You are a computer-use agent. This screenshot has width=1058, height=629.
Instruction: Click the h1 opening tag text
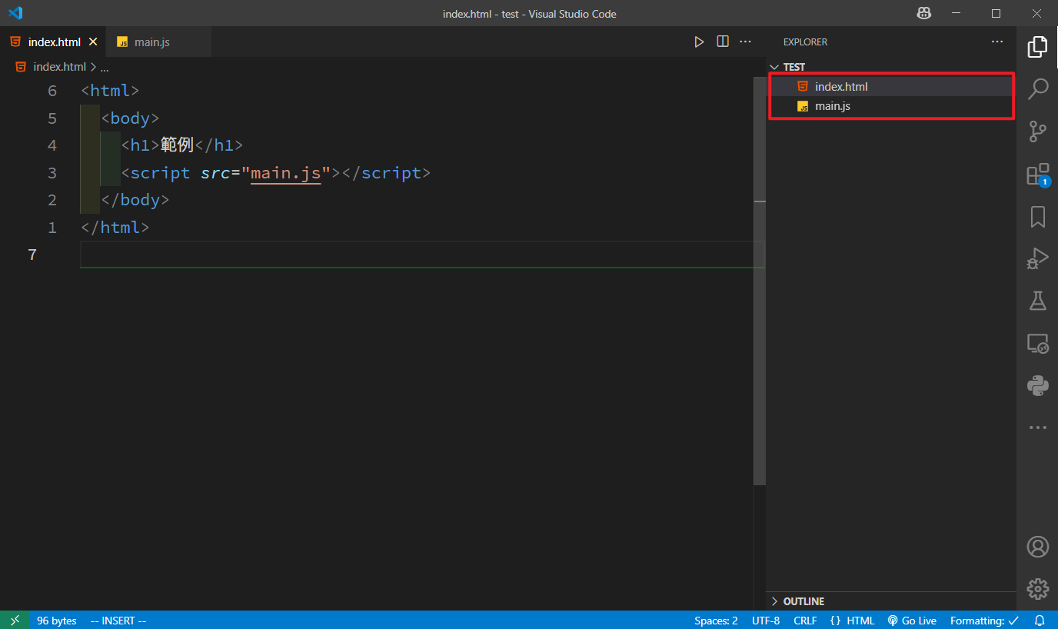[x=140, y=145]
